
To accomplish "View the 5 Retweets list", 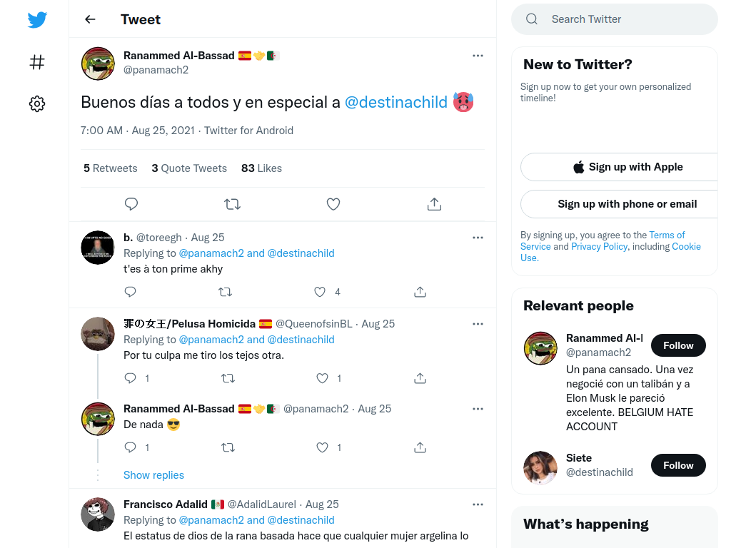I will coord(111,168).
